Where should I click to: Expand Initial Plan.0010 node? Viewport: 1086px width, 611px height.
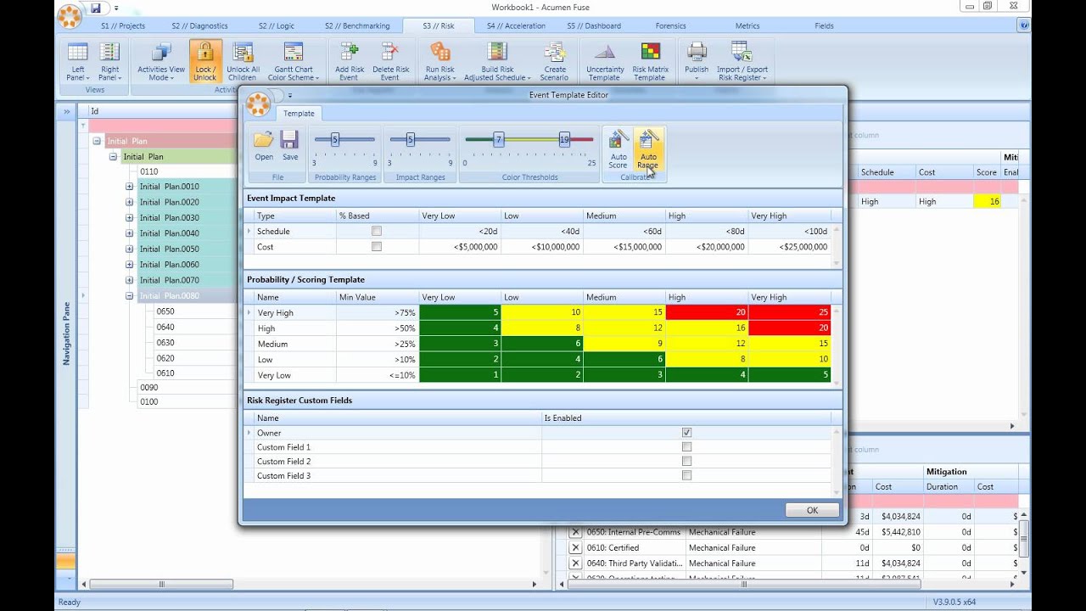click(x=130, y=187)
